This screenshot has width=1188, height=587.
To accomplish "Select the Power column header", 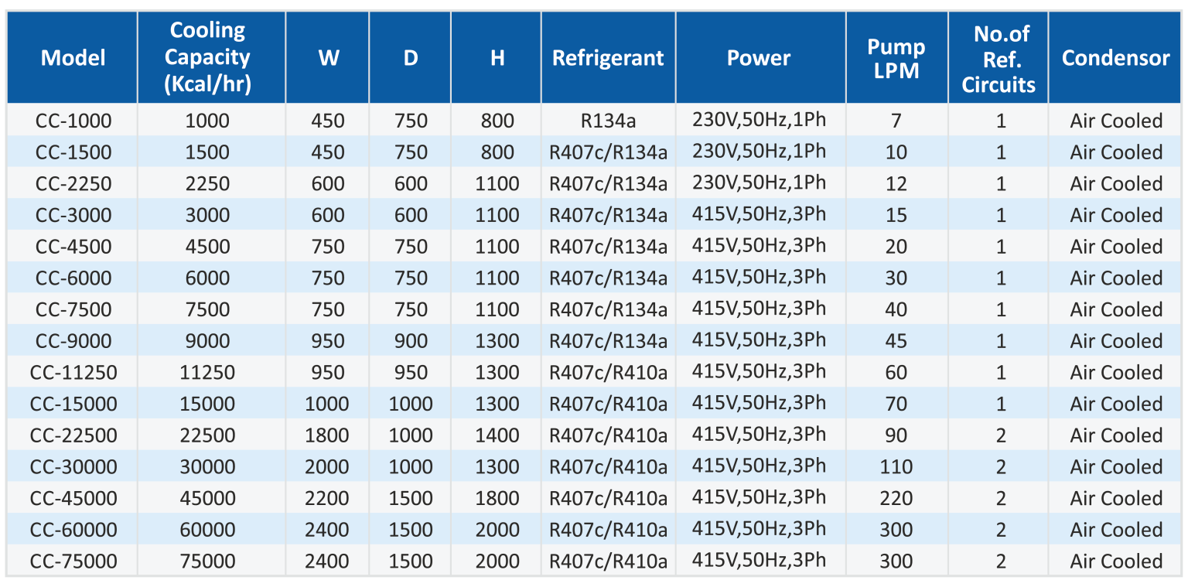I will point(759,58).
